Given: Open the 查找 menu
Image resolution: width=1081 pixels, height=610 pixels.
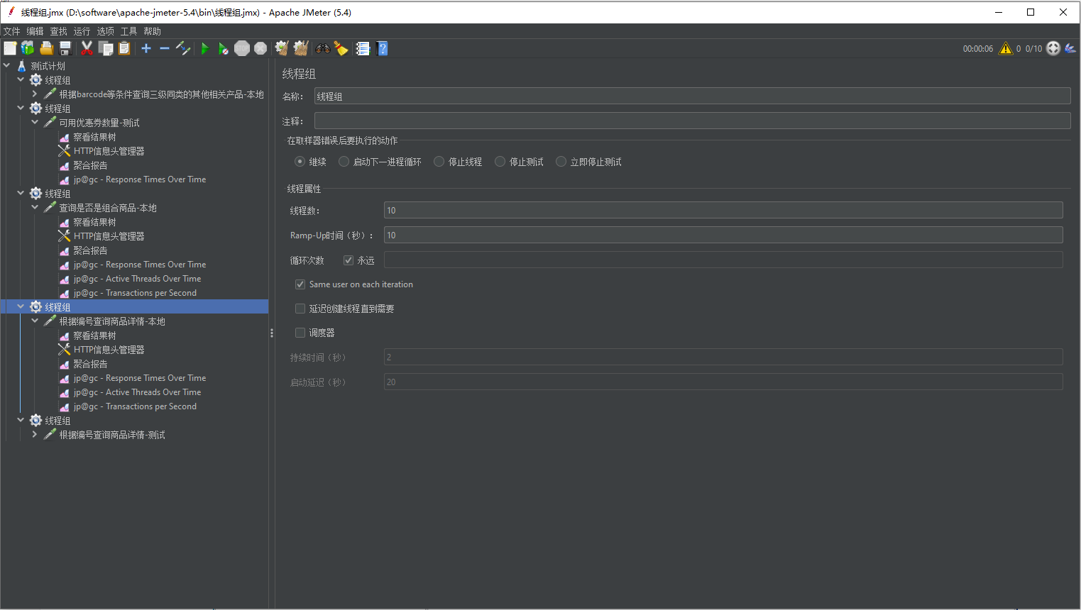Looking at the screenshot, I should coord(58,31).
